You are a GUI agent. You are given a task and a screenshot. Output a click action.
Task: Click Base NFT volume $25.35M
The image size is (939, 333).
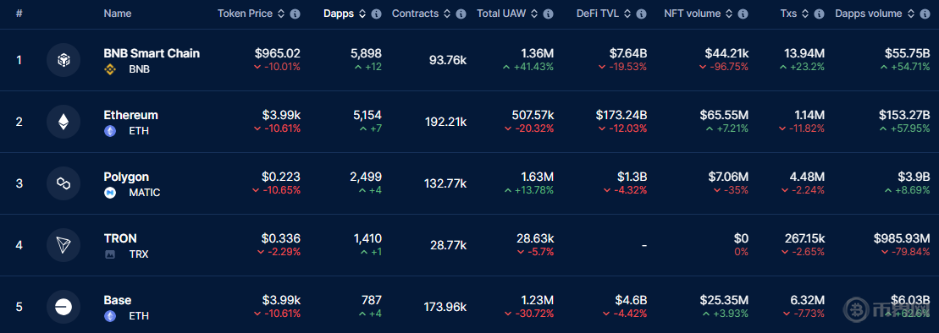coord(724,300)
